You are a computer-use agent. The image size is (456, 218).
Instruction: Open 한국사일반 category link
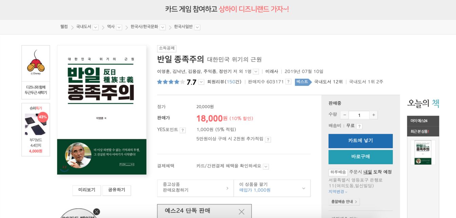(183, 27)
